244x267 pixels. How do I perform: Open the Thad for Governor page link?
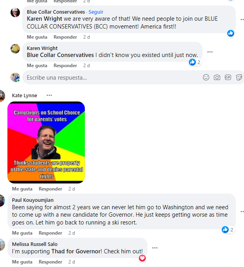tap(77, 251)
